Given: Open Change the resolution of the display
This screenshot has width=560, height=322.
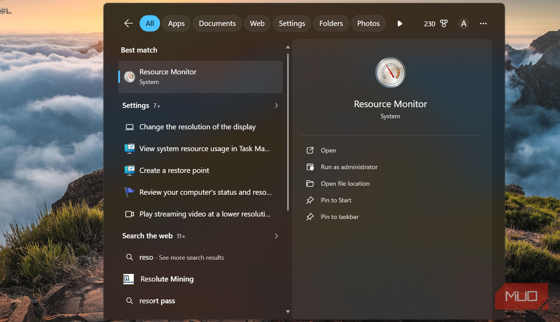Looking at the screenshot, I should tap(200, 127).
